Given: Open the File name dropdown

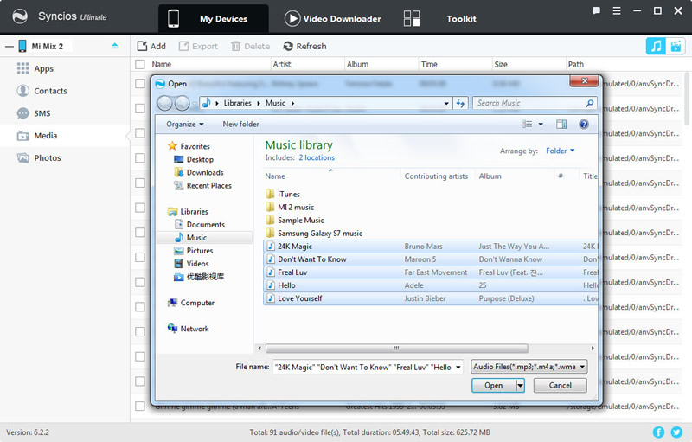Looking at the screenshot, I should tap(458, 367).
